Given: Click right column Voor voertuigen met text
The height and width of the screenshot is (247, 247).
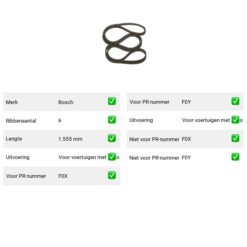Looking at the screenshot, I should point(206,120).
